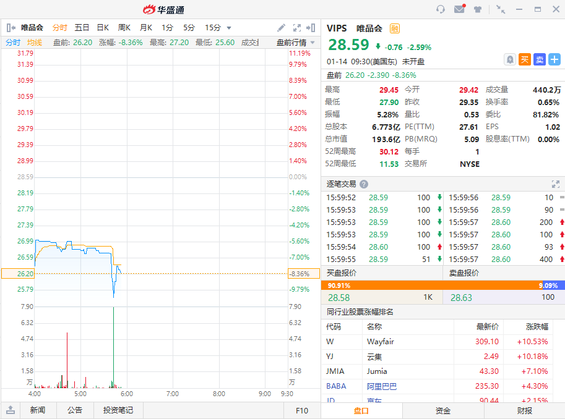Switch chart to 1分 interval
This screenshot has width=565, height=419.
click(x=168, y=28)
